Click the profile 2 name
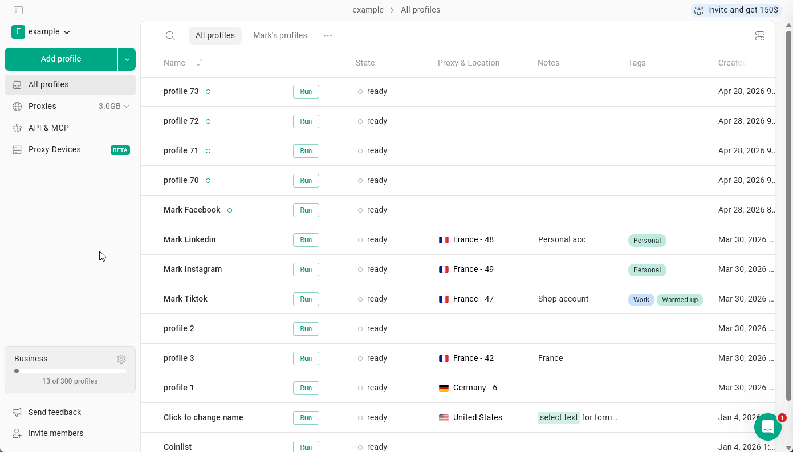Image resolution: width=793 pixels, height=452 pixels. [179, 328]
